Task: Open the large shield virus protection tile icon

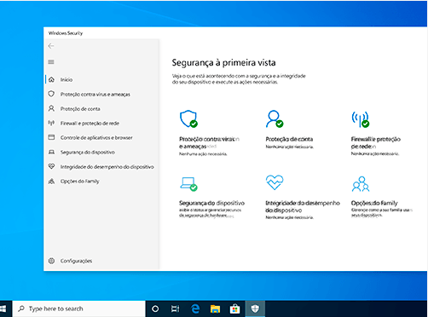Action: 188,119
